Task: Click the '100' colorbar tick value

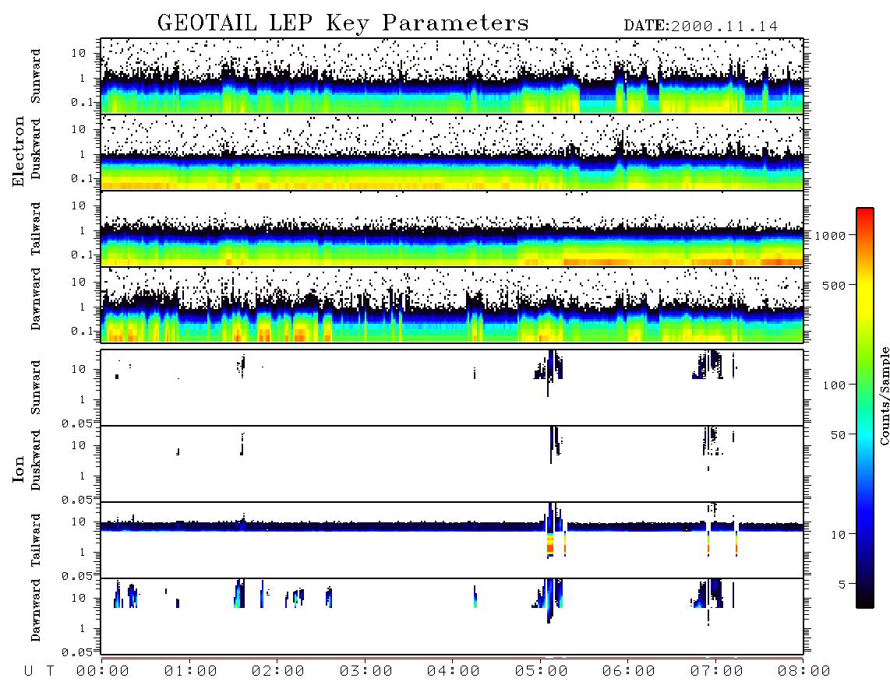Action: pyautogui.click(x=834, y=385)
